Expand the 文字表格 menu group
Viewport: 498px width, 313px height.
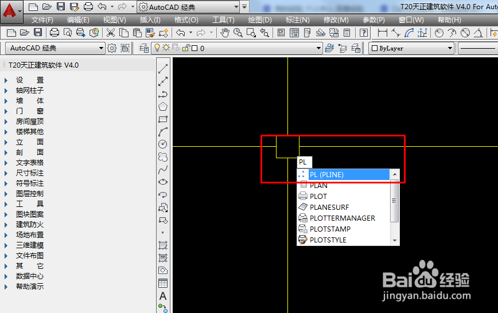click(x=6, y=163)
